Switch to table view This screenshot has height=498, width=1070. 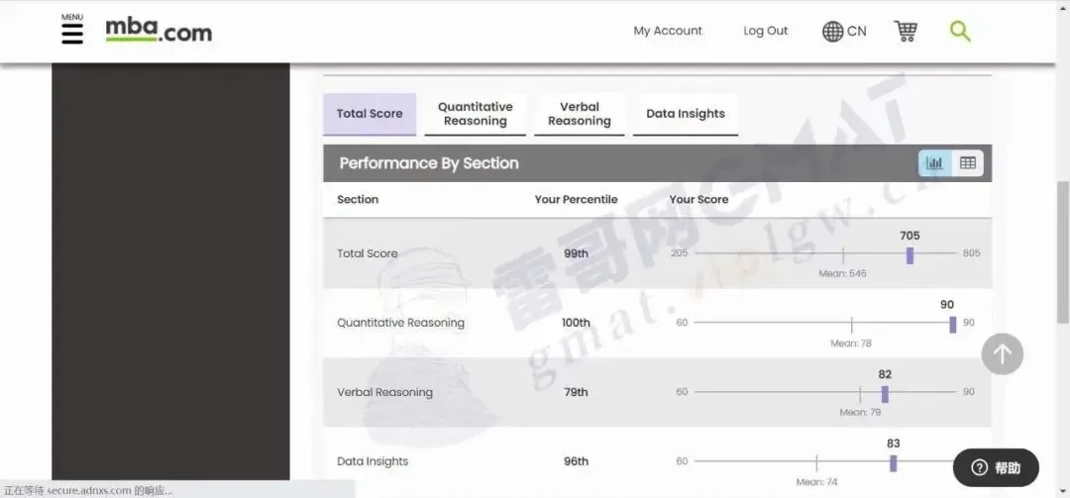coord(967,163)
